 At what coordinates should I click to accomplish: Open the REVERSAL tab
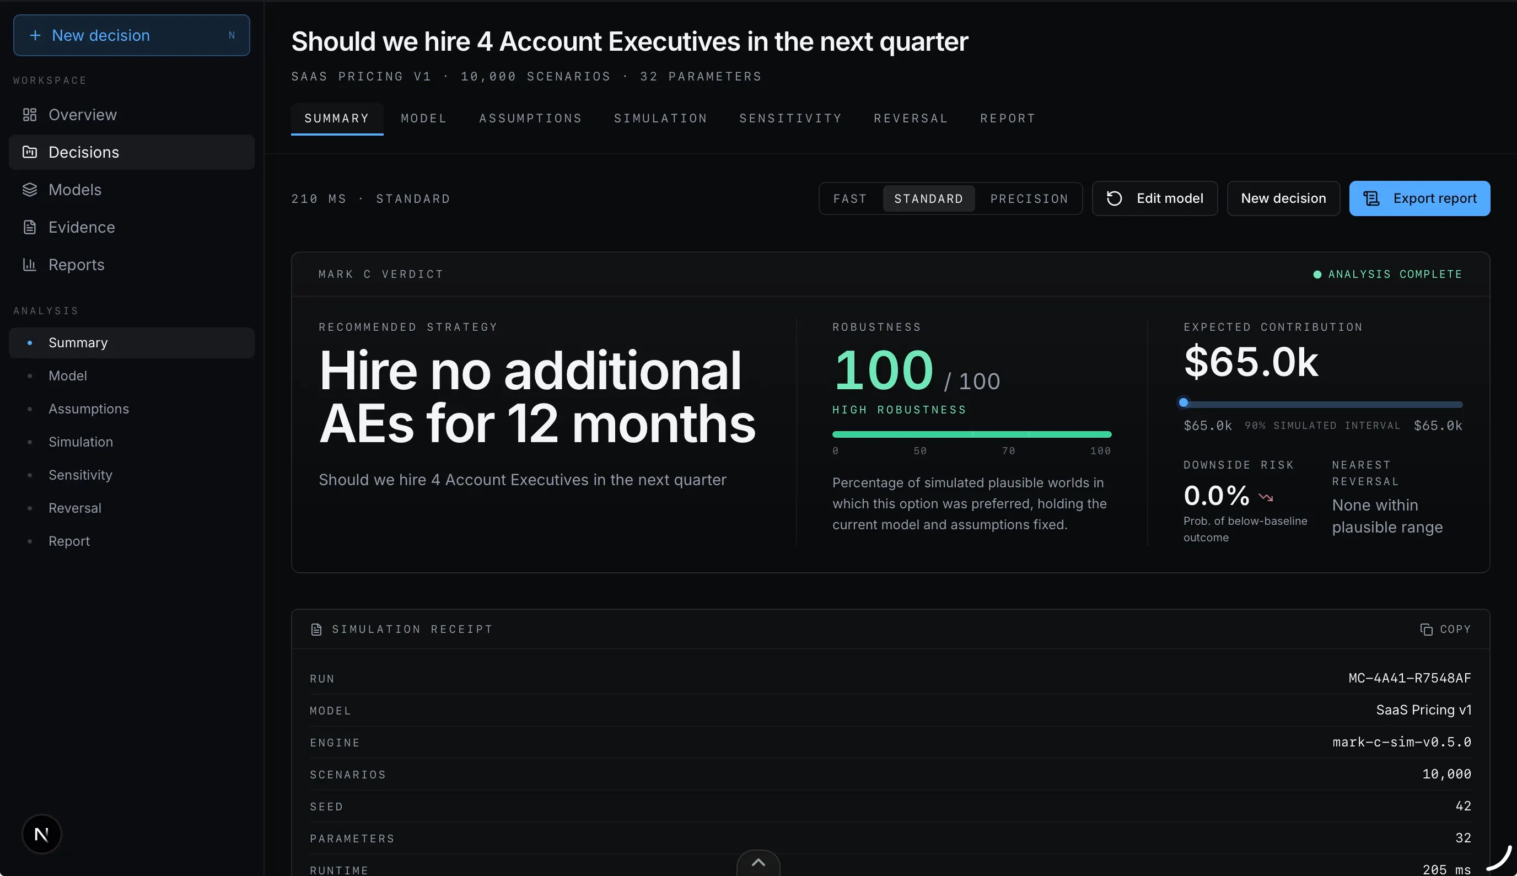coord(911,119)
